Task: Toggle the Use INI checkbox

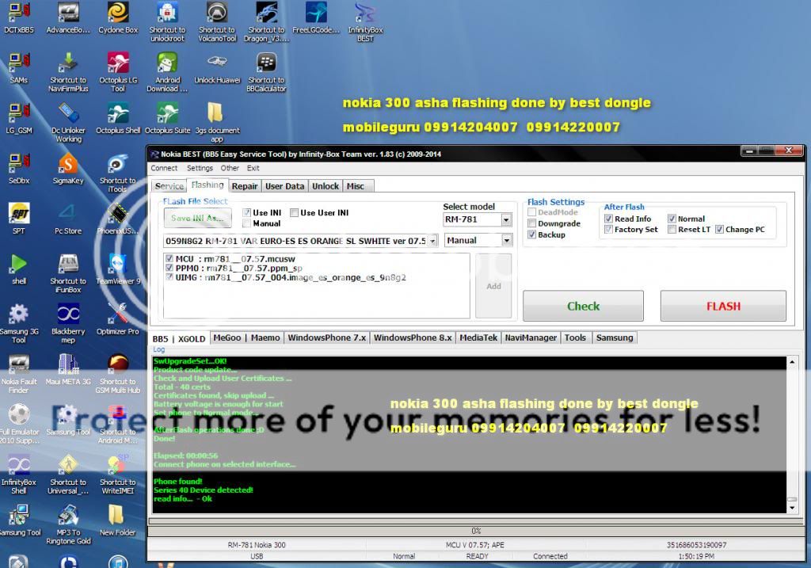Action: point(247,212)
